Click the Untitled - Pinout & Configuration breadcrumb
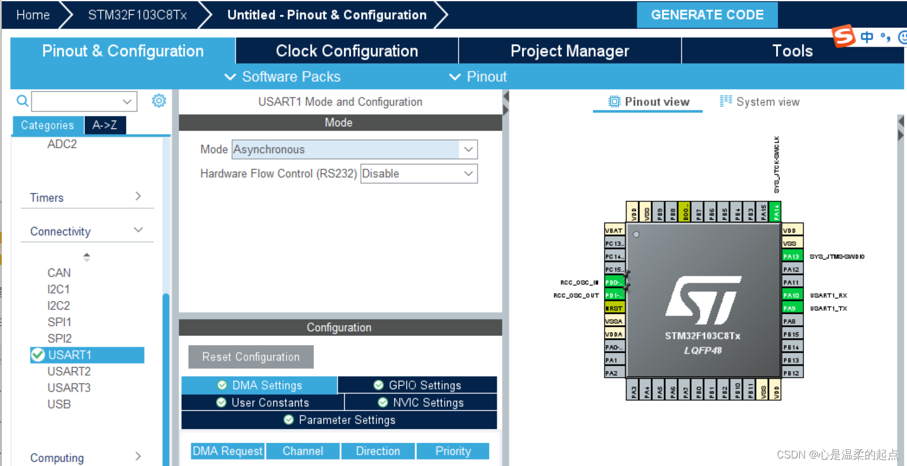The image size is (907, 466). pyautogui.click(x=327, y=15)
